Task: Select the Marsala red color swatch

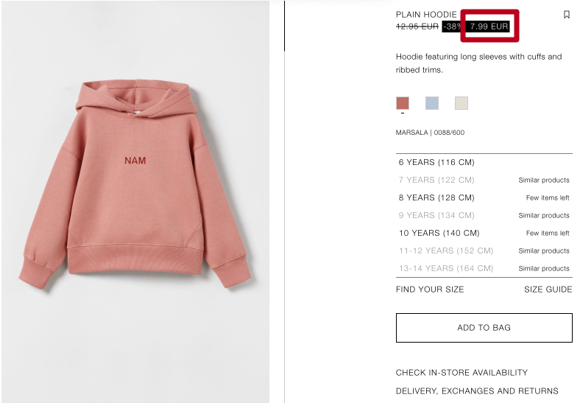Action: click(403, 103)
